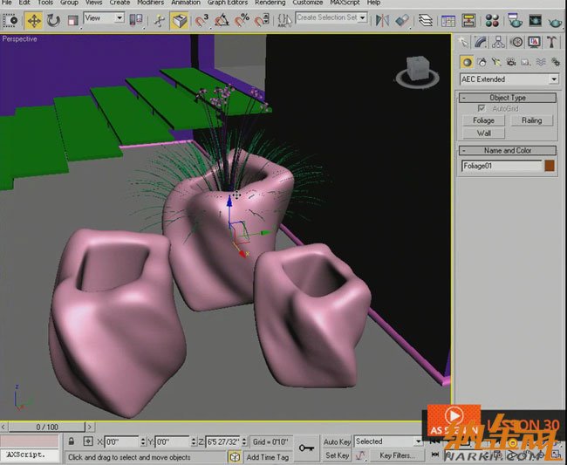Step time slider forward with right arrow
The width and height of the screenshot is (567, 465).
click(90, 427)
